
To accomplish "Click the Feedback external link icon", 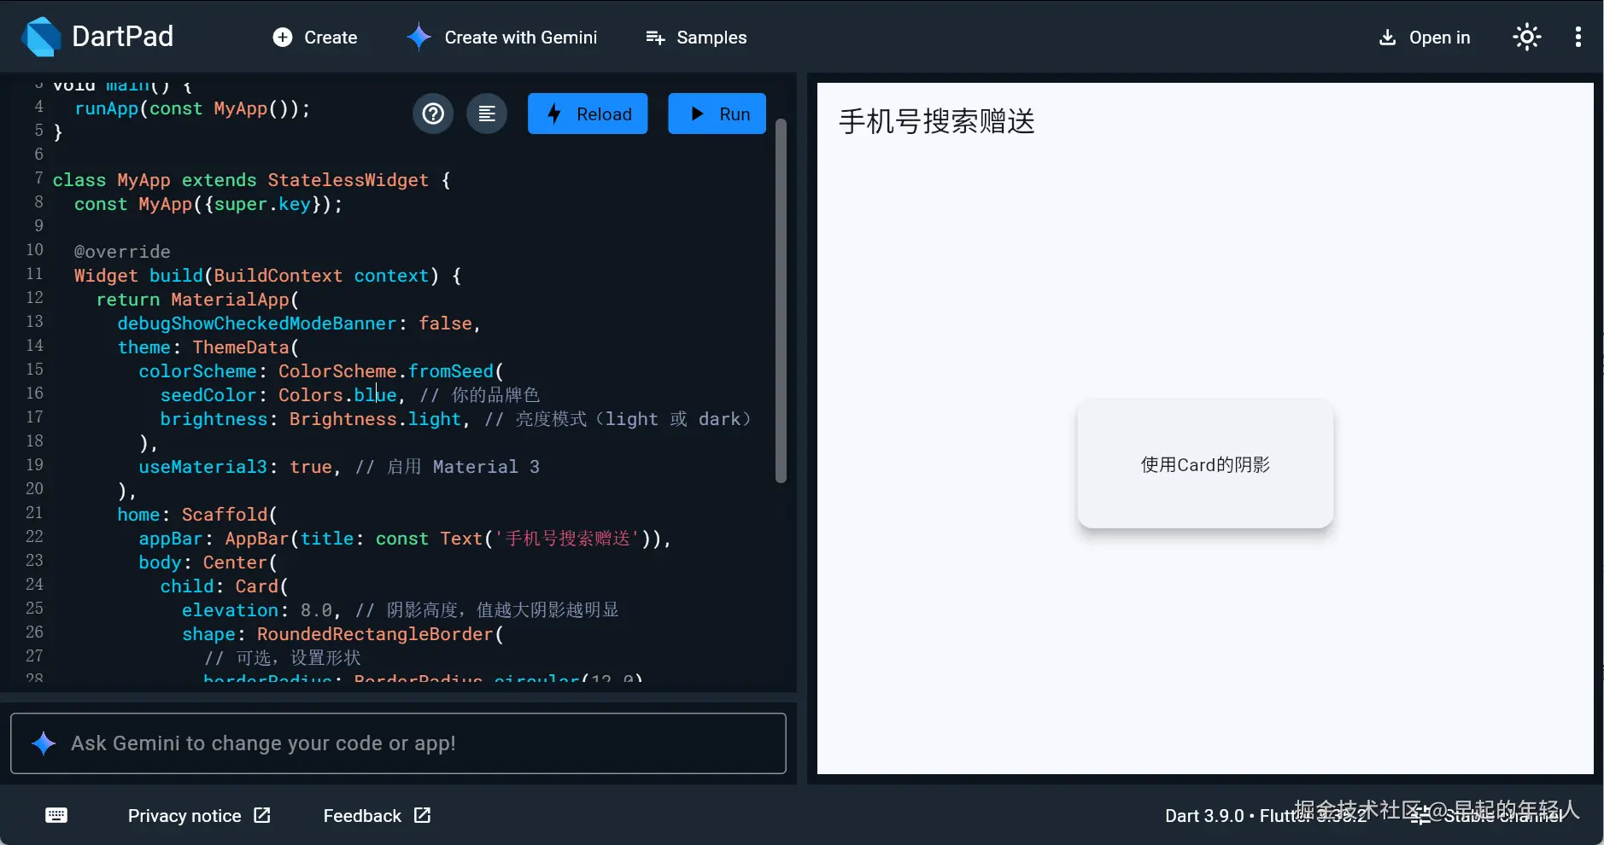I will click(x=421, y=815).
